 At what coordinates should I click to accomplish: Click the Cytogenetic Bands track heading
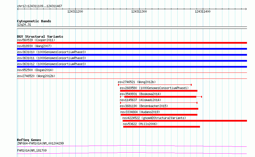point(34,21)
